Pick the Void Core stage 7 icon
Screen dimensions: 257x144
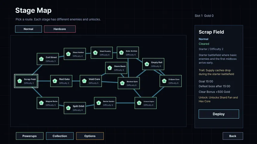(x=84, y=81)
